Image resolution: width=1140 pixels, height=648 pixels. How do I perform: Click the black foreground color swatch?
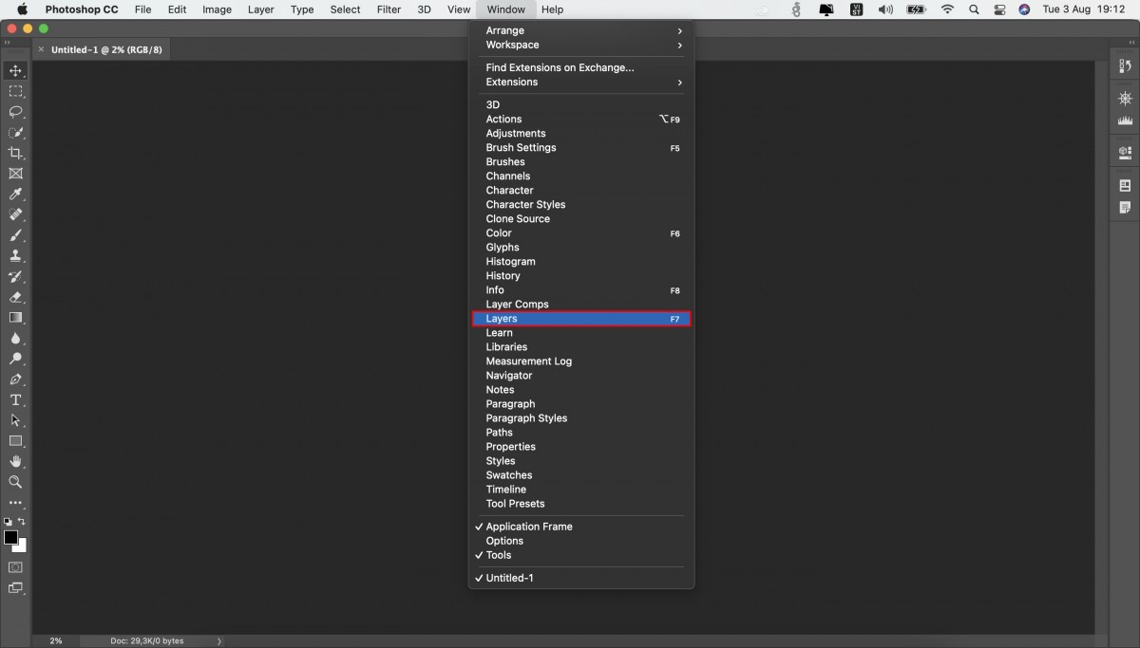[x=10, y=537]
